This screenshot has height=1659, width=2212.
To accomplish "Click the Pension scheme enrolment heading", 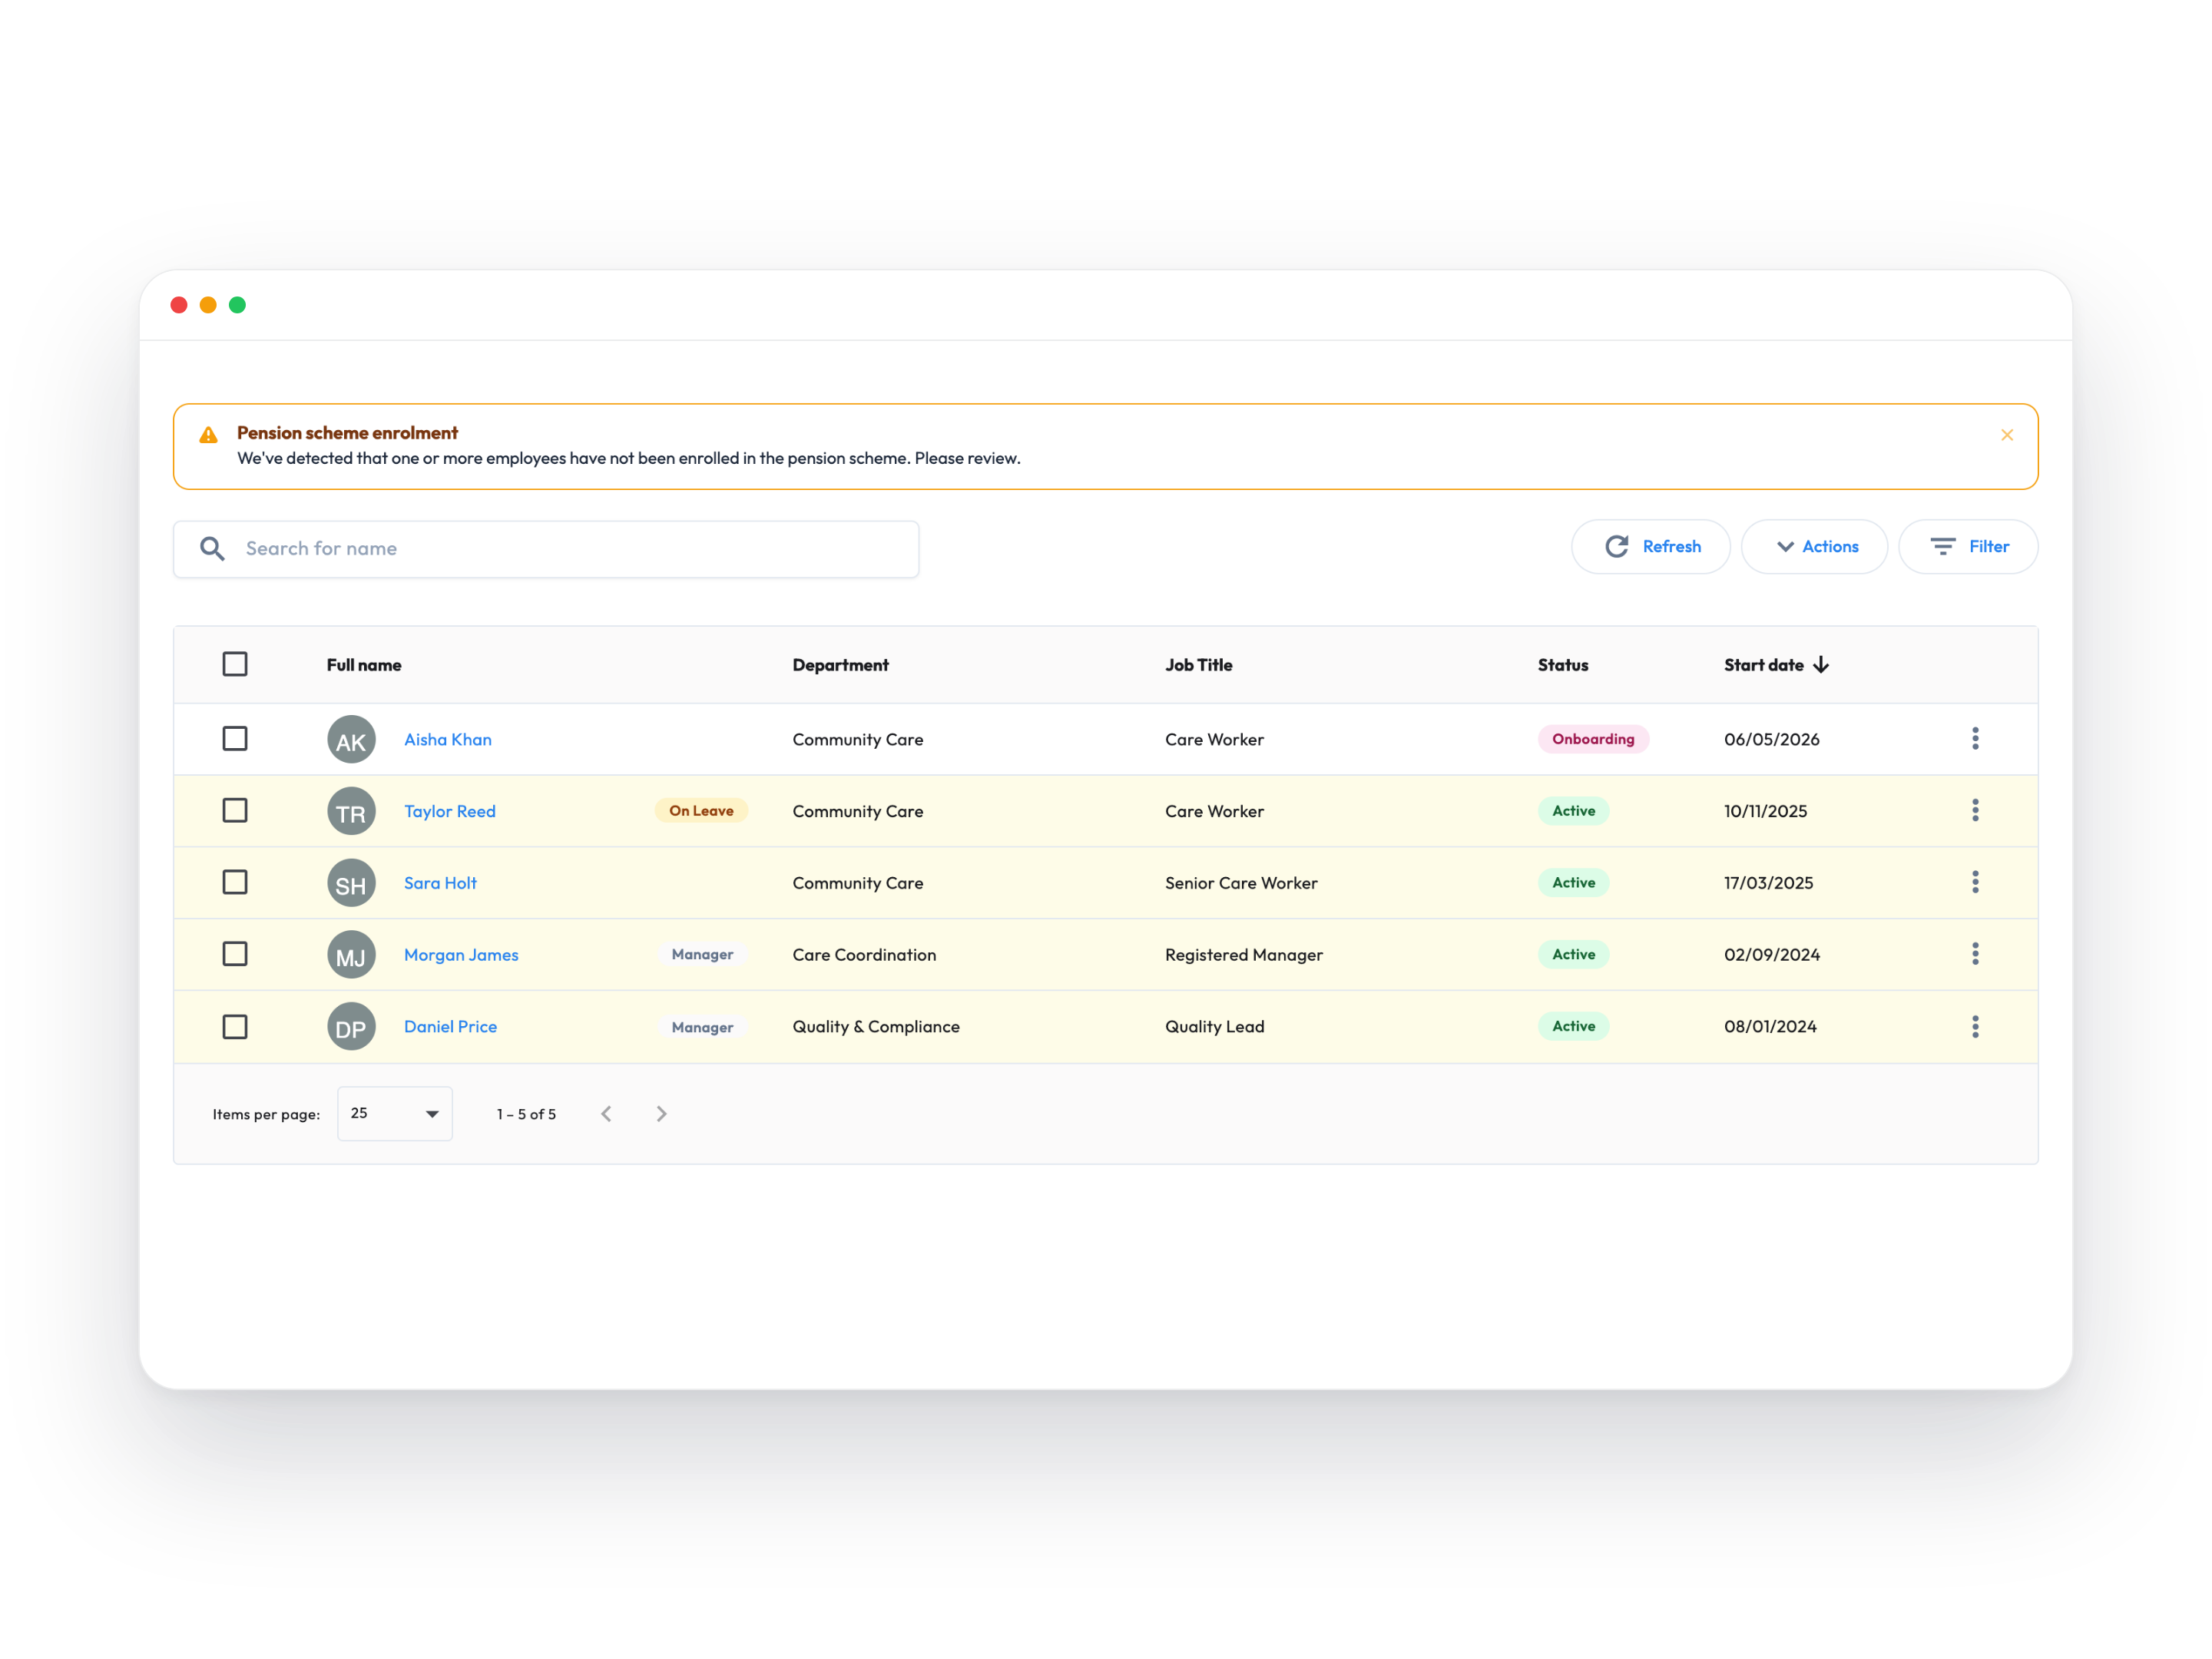I will click(347, 433).
